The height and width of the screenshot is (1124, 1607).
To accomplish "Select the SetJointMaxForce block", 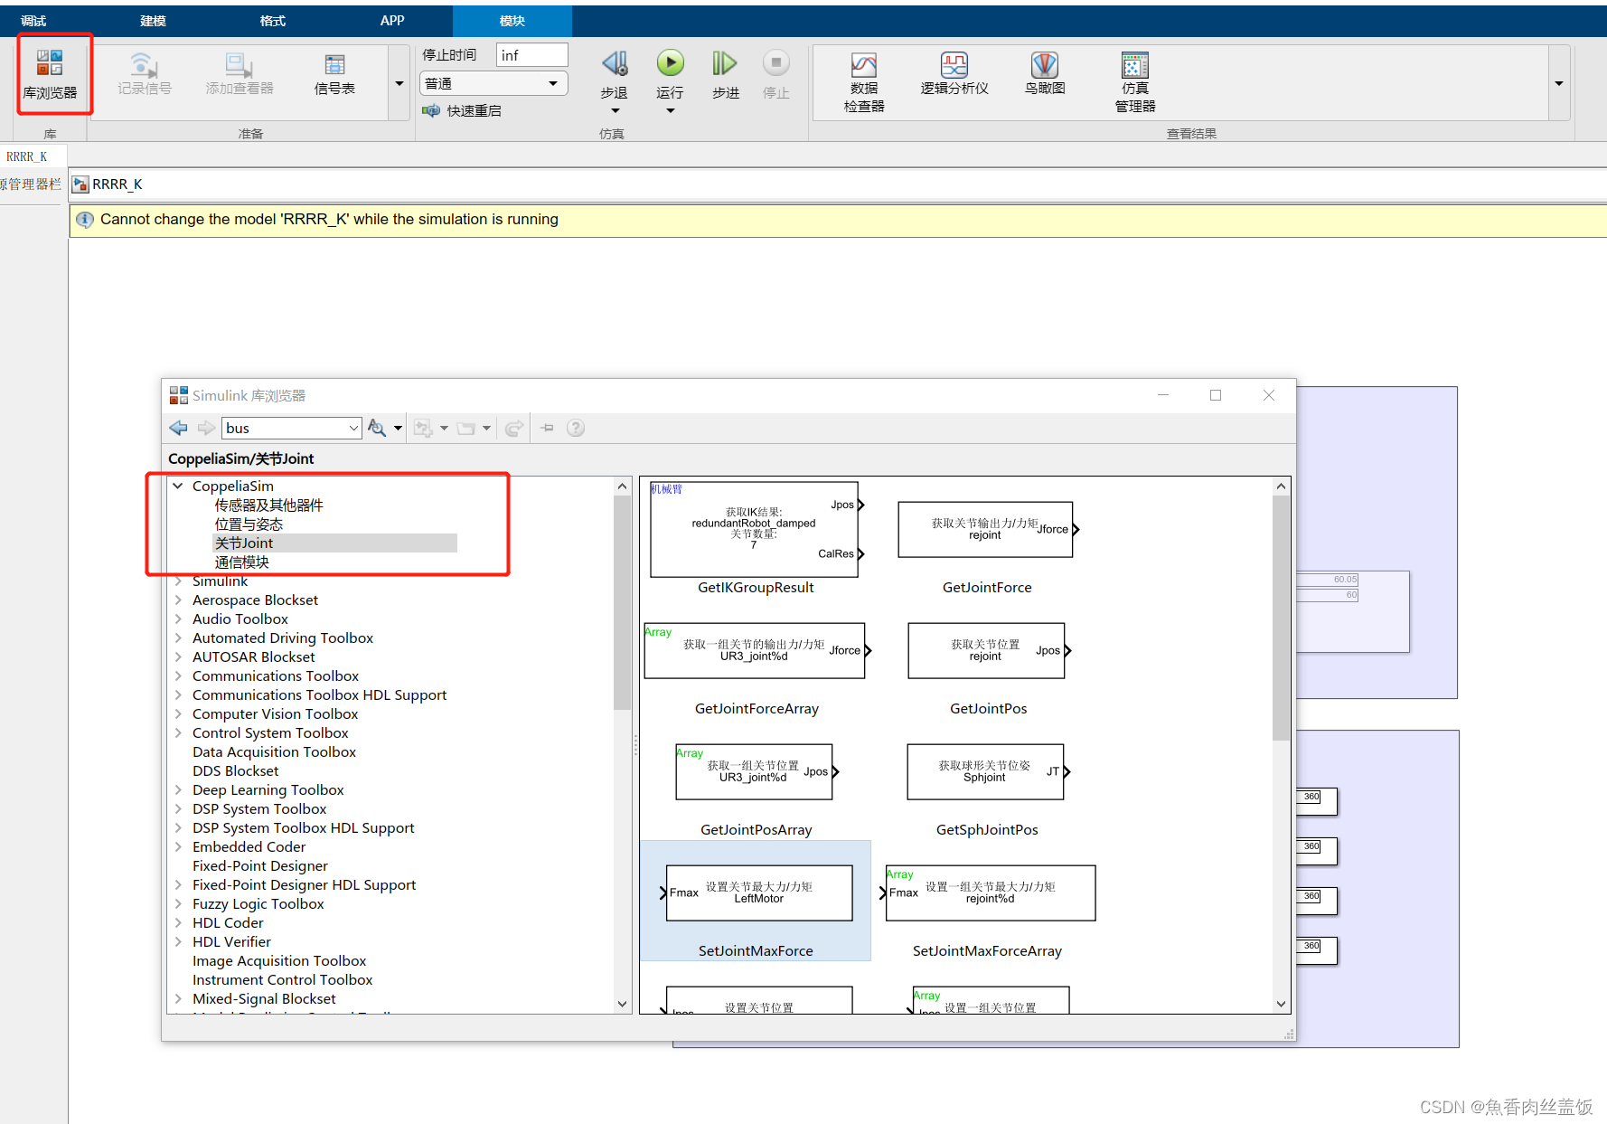I will tap(757, 893).
